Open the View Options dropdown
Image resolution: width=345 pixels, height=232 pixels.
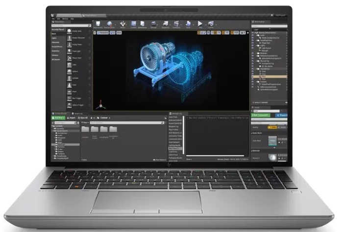160,159
